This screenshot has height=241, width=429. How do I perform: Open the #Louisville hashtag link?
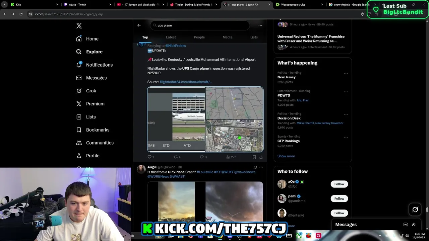pos(205,172)
